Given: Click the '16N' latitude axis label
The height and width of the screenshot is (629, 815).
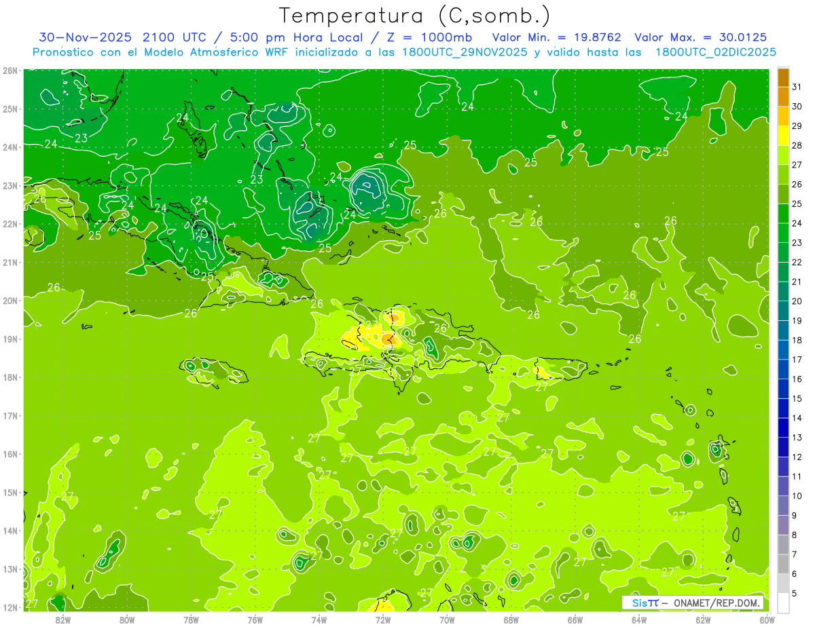Looking at the screenshot, I should pos(10,454).
